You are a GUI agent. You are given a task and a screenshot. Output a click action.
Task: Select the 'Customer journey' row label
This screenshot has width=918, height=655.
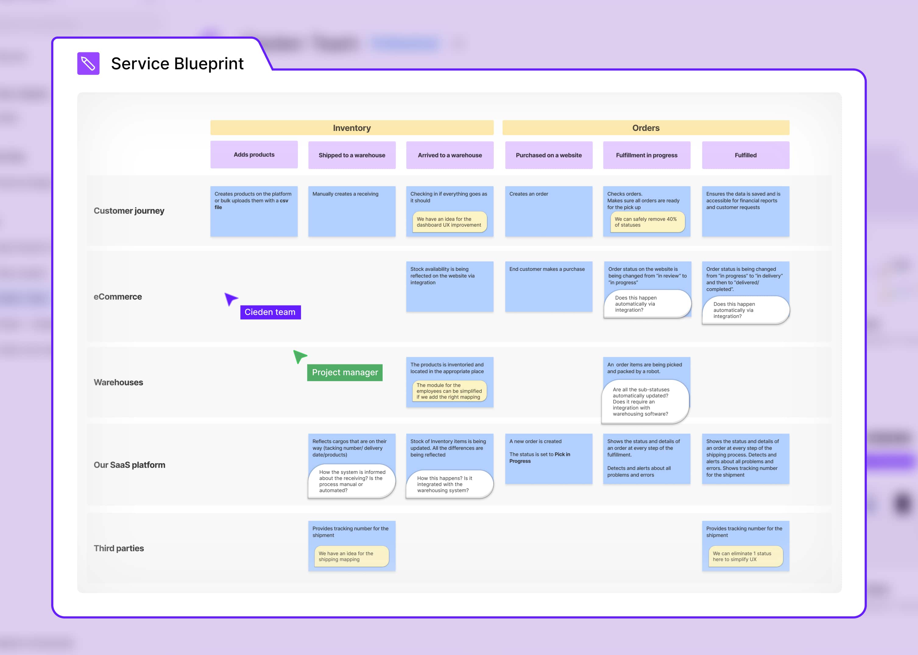pos(129,211)
